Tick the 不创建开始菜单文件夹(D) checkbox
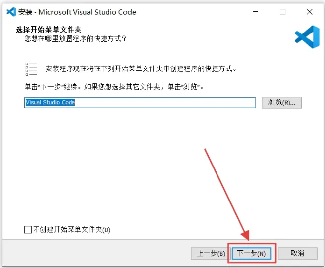 [x=28, y=230]
